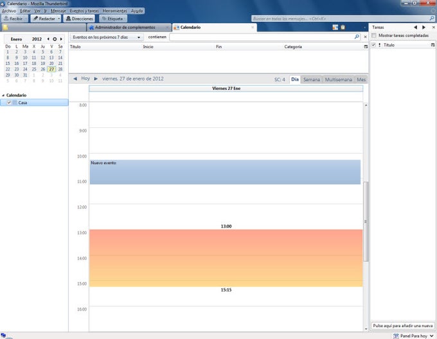Close the Administrador de complementos tab
Viewport: 437px width, 339px height.
(x=167, y=28)
